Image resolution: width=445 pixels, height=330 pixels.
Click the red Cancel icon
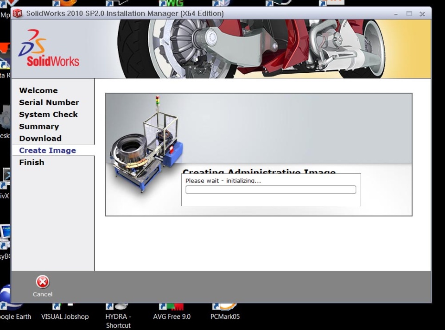pos(43,282)
